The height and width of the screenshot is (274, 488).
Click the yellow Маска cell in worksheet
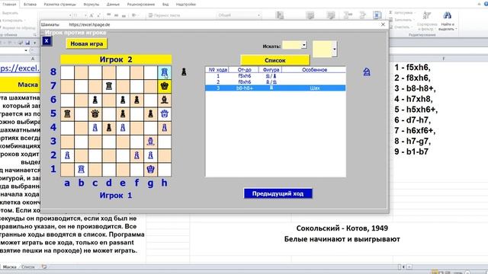(x=20, y=84)
